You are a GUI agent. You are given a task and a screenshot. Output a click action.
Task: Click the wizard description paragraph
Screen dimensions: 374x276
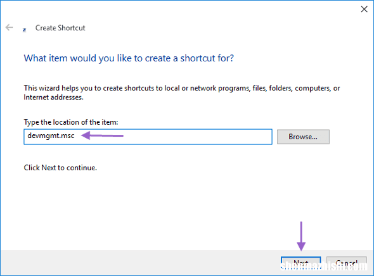pyautogui.click(x=182, y=92)
